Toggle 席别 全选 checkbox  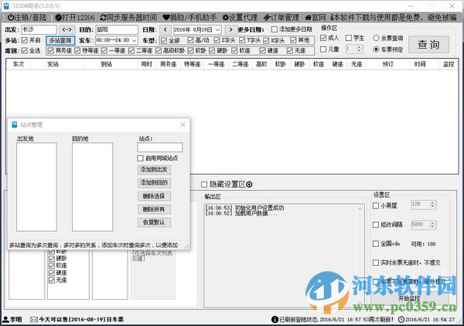coord(25,50)
